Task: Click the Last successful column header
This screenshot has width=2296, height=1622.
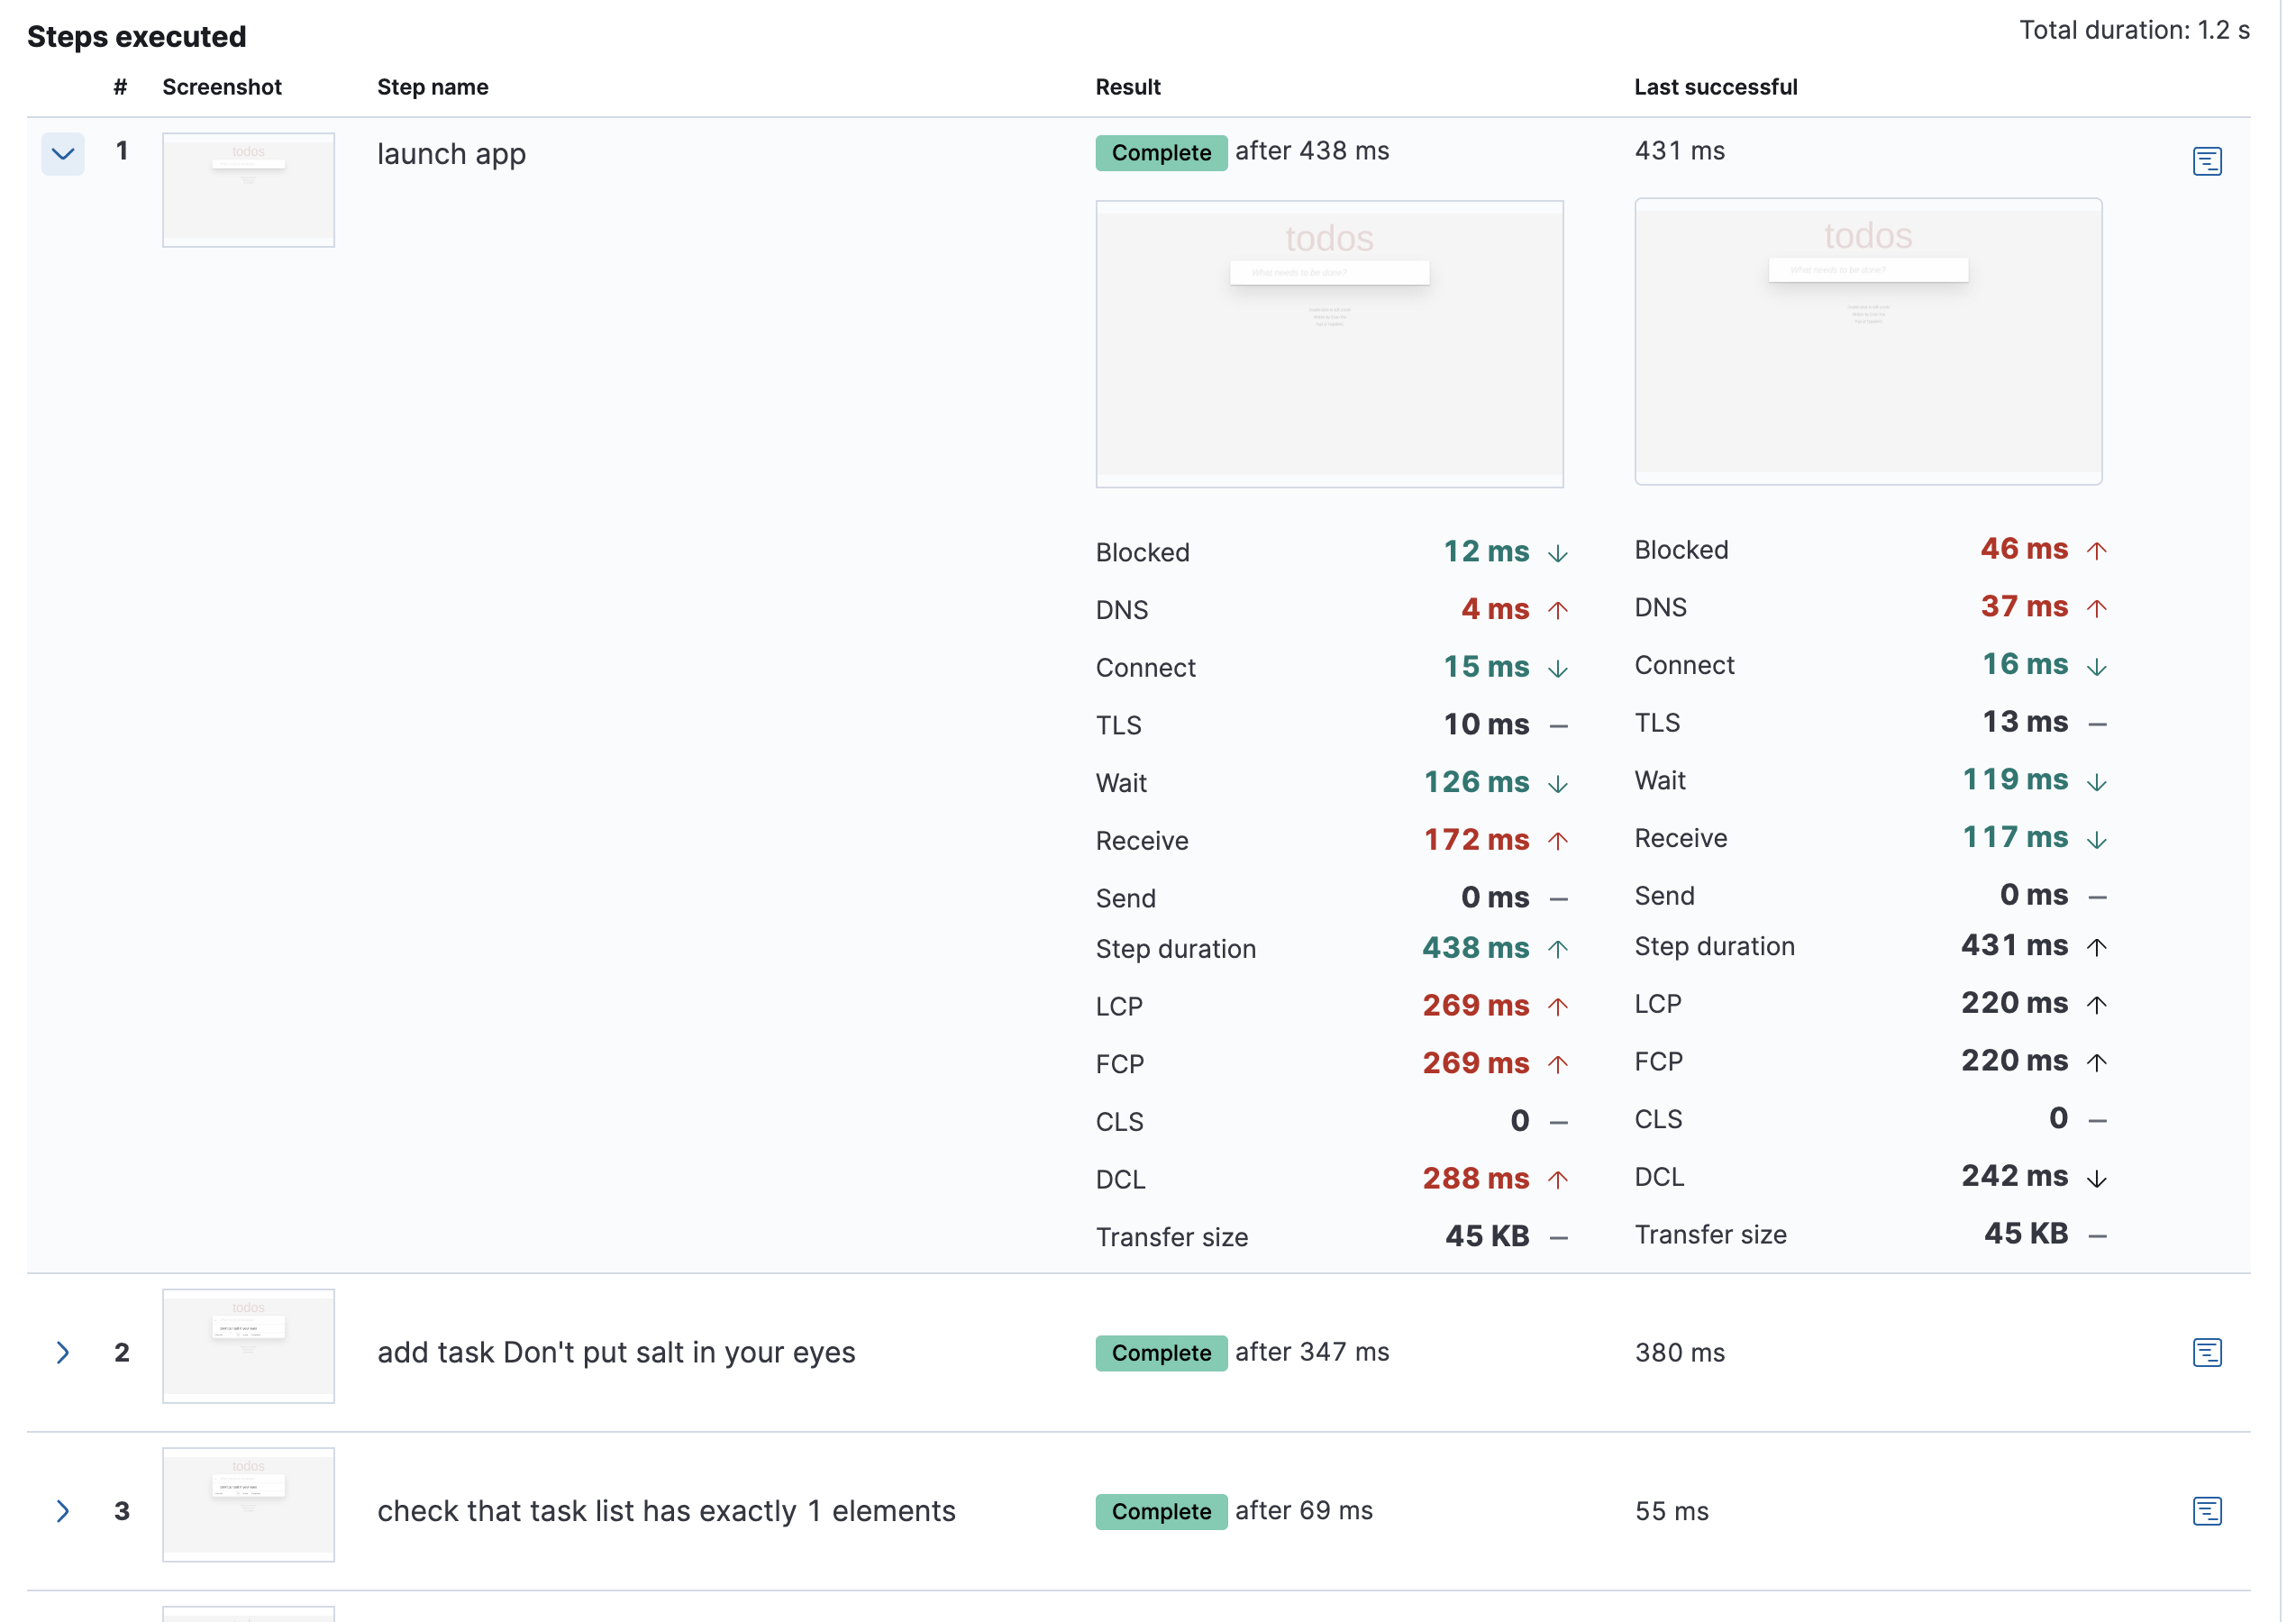Action: [x=1715, y=87]
